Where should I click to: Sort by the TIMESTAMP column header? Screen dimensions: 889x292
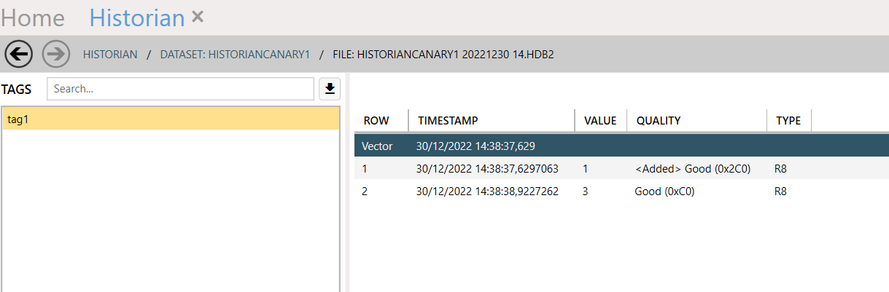(x=492, y=121)
